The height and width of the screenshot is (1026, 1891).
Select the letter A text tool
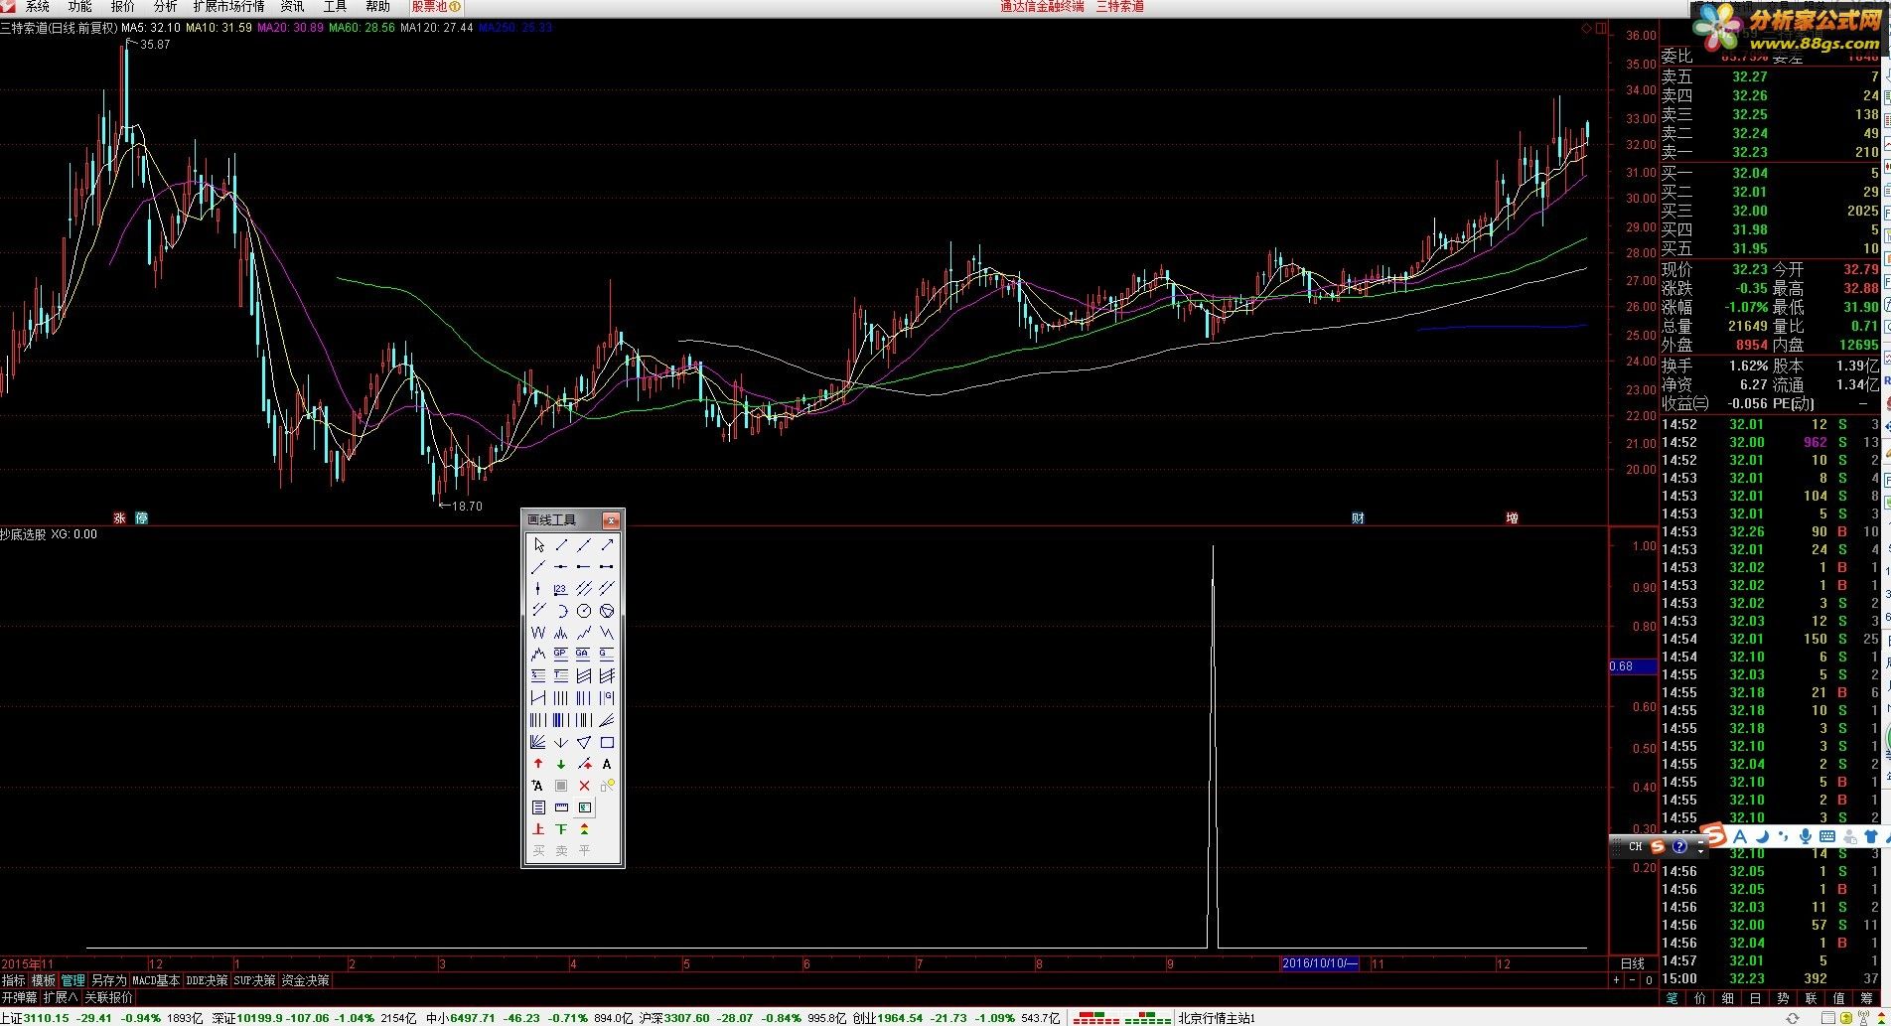607,764
